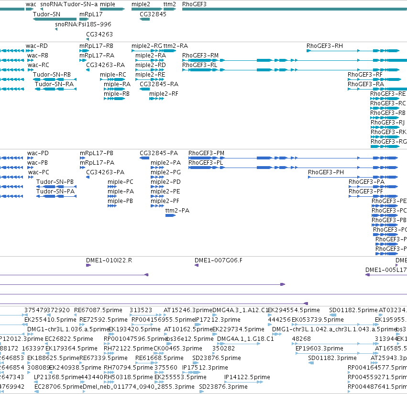Select protein miple2-PG
This screenshot has height=394, width=407.
[x=157, y=177]
